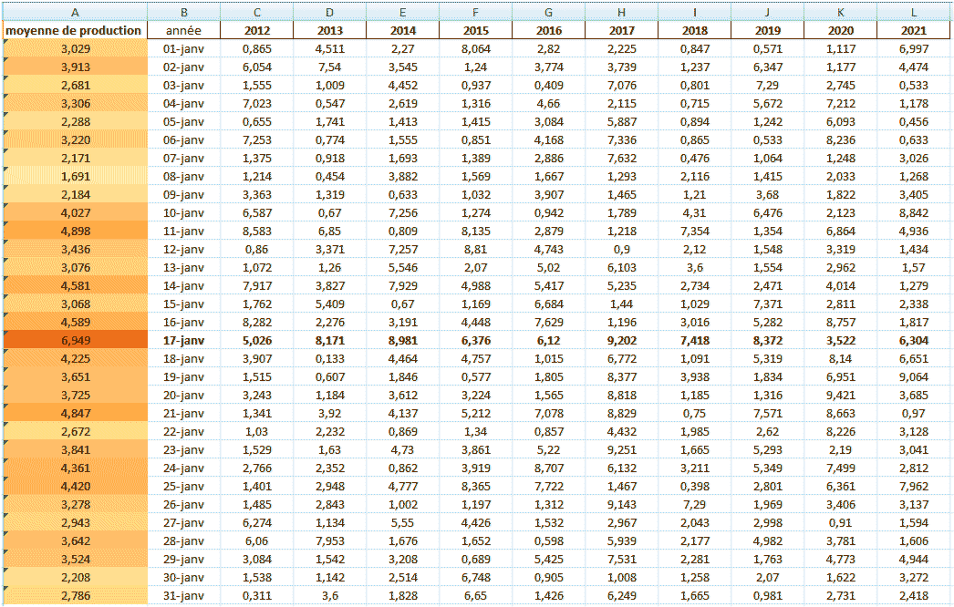This screenshot has width=954, height=607.
Task: Select average value 4,847 for 21-janv
Action: (75, 414)
